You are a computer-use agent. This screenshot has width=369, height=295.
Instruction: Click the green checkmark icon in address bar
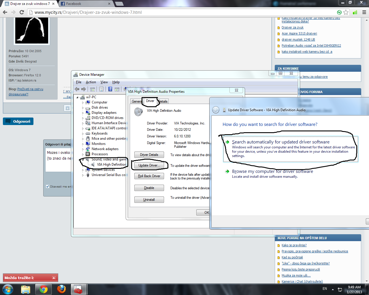pos(339,12)
